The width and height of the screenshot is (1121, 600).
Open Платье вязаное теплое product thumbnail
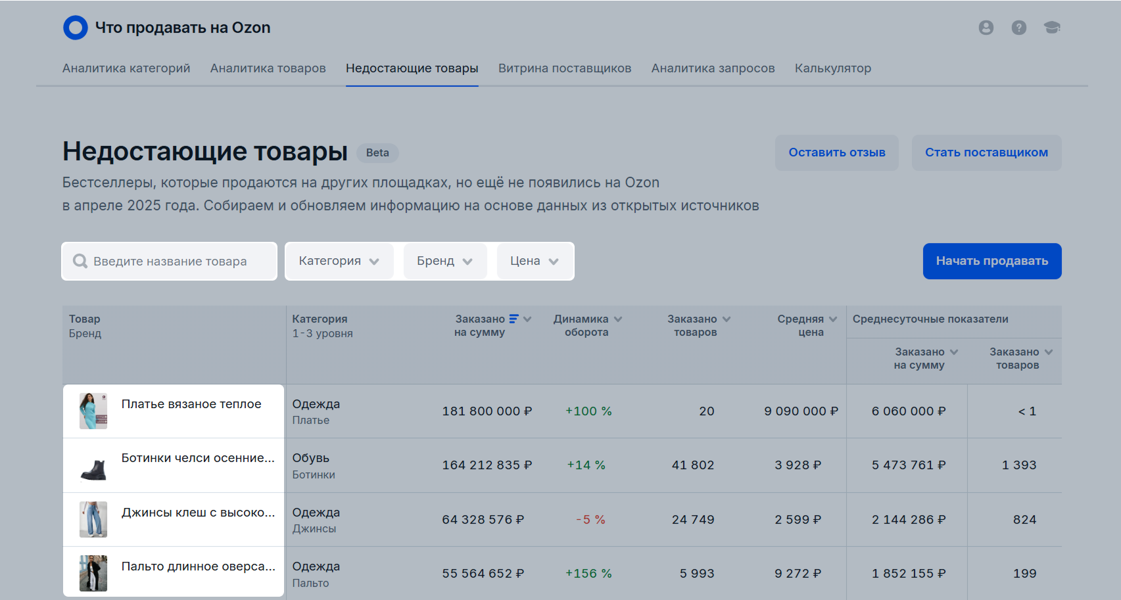click(x=93, y=411)
